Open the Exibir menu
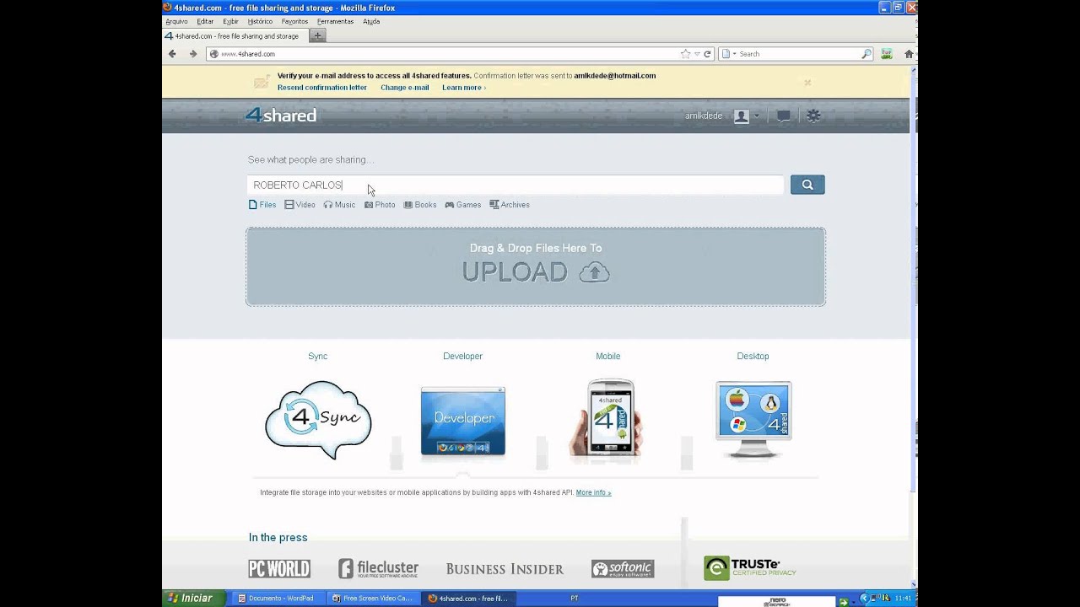The width and height of the screenshot is (1080, 607). pos(230,21)
